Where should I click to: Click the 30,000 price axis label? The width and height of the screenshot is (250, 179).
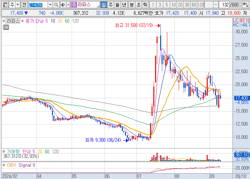point(241,32)
